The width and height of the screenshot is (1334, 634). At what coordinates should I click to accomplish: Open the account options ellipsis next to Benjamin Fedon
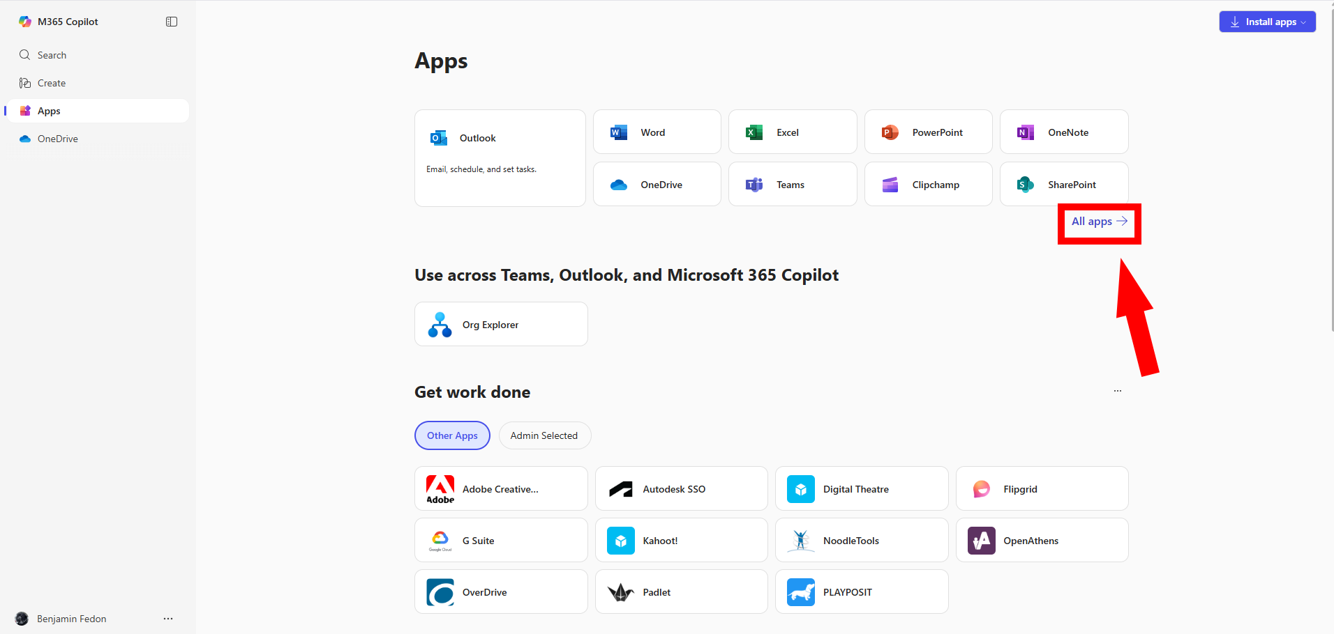point(168,619)
